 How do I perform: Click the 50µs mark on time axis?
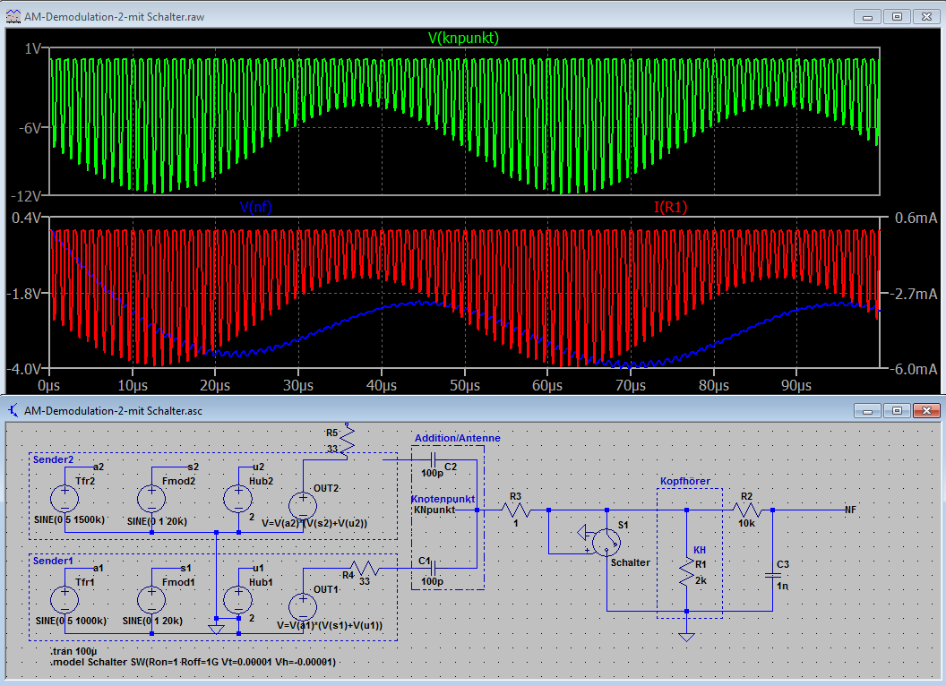pyautogui.click(x=464, y=384)
